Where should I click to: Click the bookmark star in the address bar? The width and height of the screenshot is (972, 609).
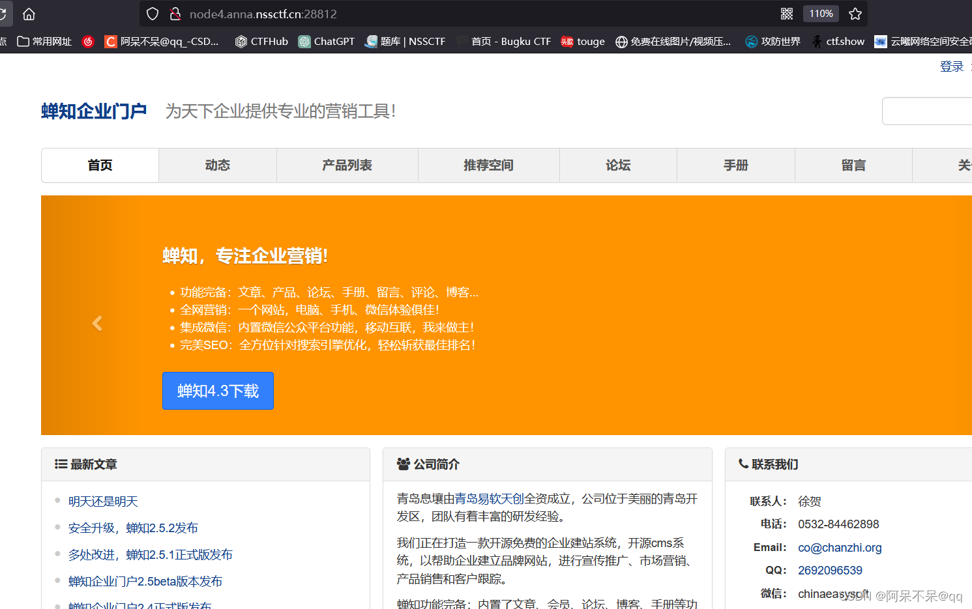click(x=855, y=14)
